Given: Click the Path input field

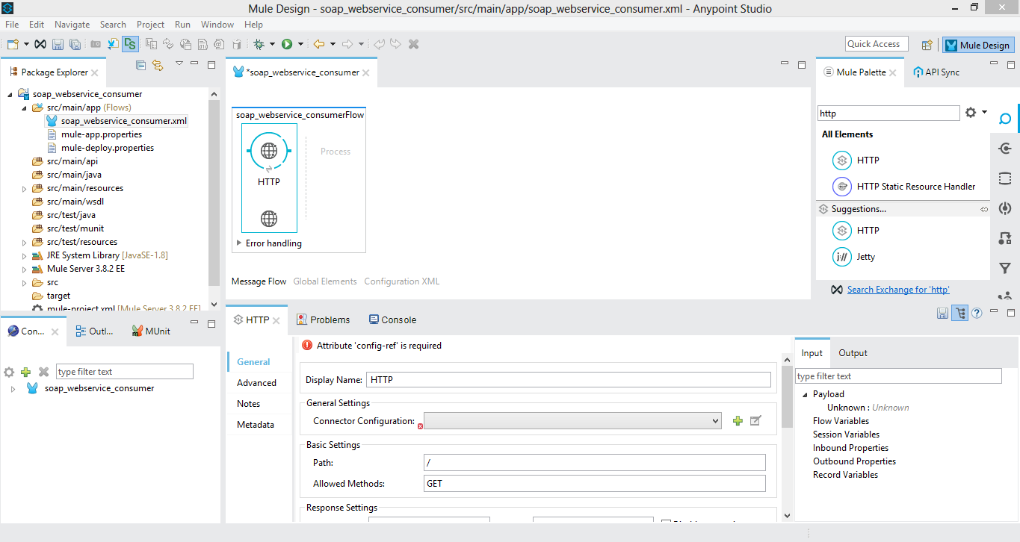Looking at the screenshot, I should click(594, 463).
